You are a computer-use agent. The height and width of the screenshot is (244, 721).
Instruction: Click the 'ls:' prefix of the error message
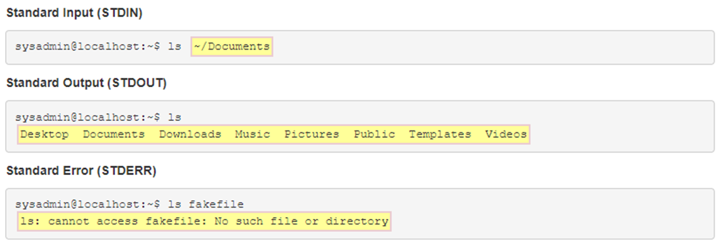point(31,221)
